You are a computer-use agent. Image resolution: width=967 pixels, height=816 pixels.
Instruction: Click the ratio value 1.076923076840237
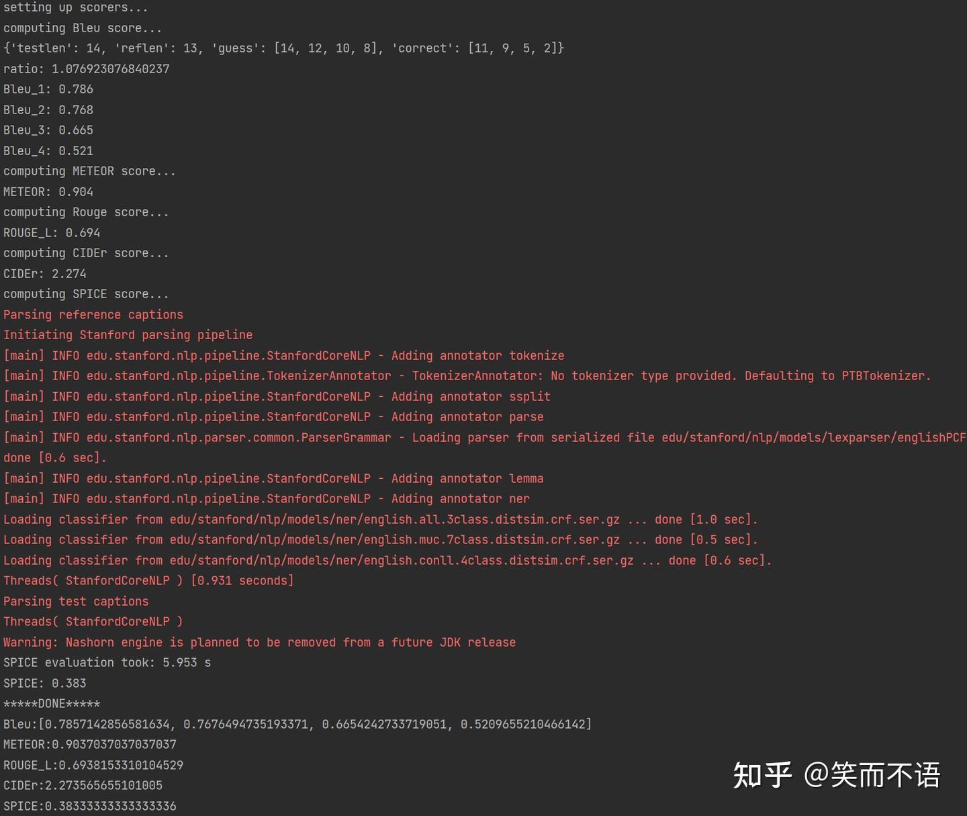point(110,69)
